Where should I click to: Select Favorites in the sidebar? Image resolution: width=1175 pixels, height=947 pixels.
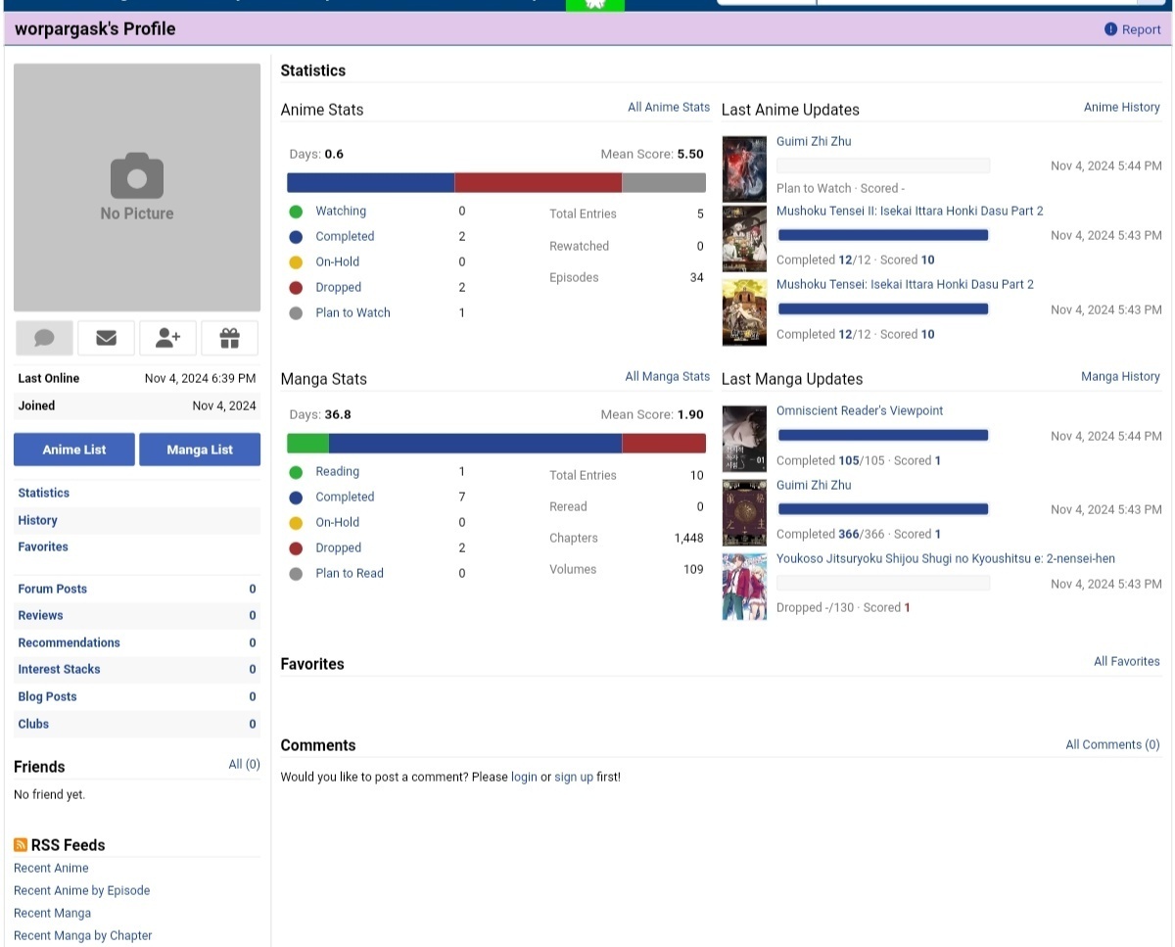coord(43,547)
